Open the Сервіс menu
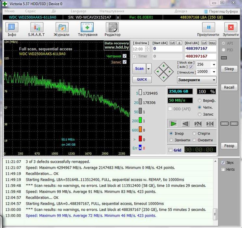This screenshot has height=228, width=242. (30, 11)
